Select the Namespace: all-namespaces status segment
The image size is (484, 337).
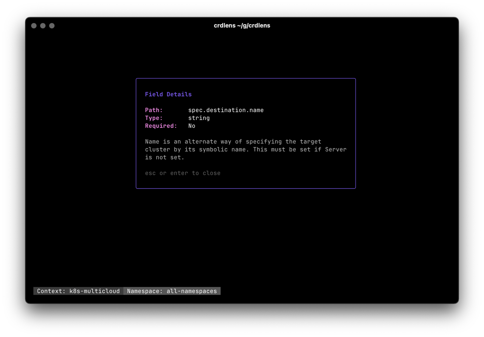tap(172, 291)
